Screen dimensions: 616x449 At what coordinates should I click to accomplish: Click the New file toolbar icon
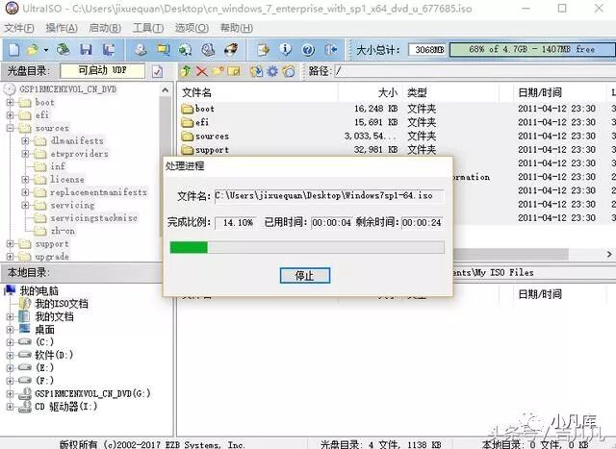(13, 50)
